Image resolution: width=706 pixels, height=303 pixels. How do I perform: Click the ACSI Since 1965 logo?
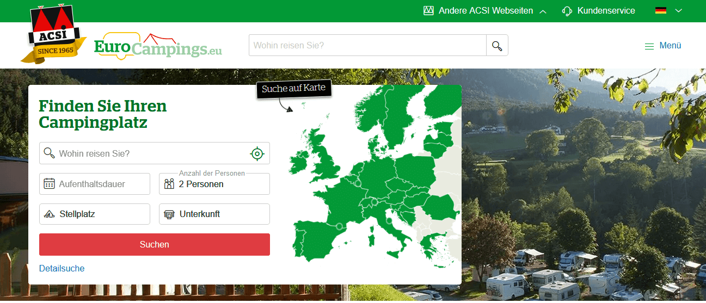pyautogui.click(x=53, y=34)
